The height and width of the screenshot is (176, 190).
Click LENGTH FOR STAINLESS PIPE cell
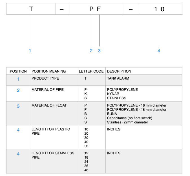click(x=54, y=161)
